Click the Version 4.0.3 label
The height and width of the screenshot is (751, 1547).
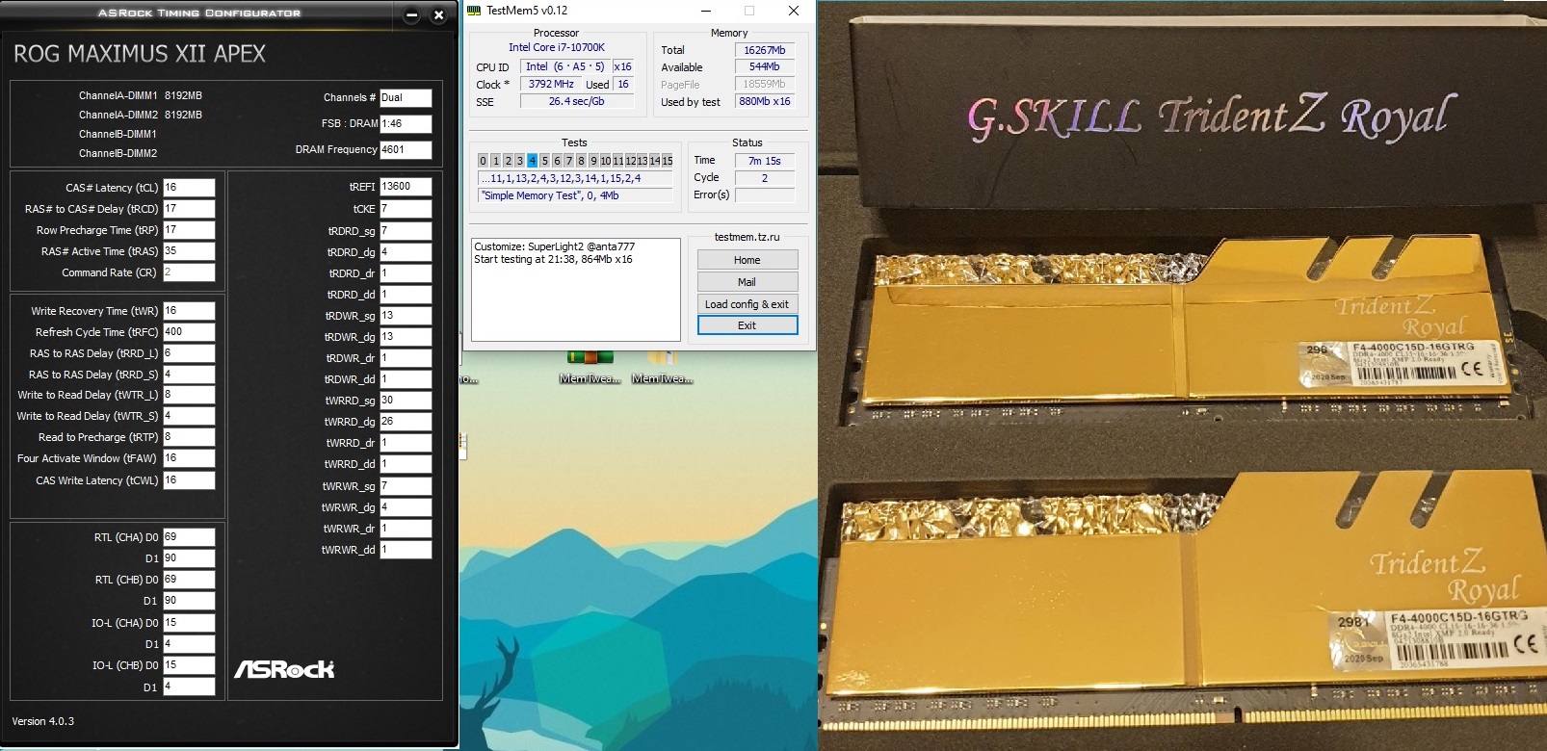pos(43,721)
